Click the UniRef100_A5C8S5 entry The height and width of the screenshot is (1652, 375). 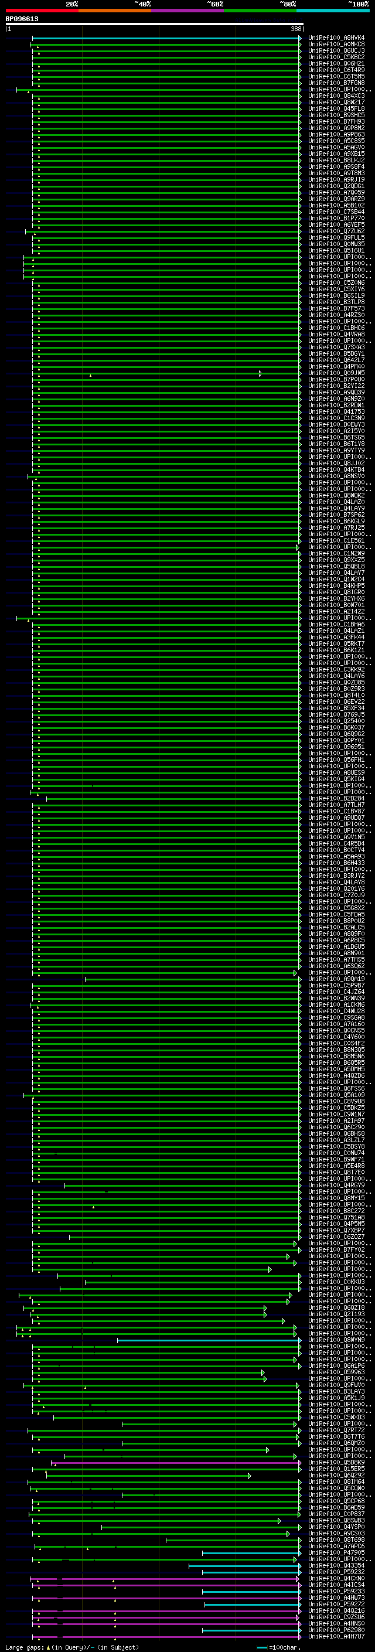336,141
